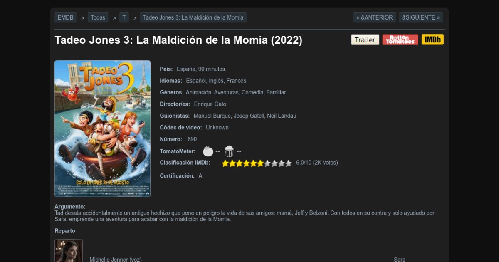Click the popcorn audience score icon
Screen dimensions: 499x262
229,151
